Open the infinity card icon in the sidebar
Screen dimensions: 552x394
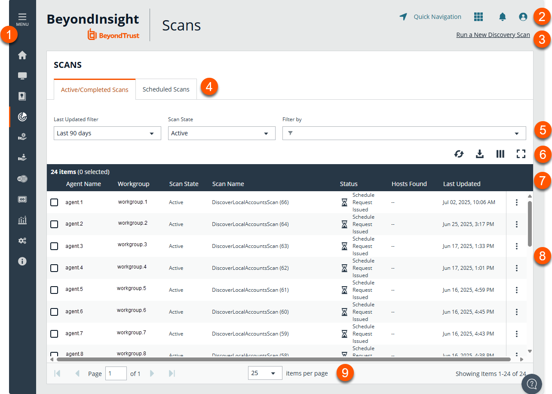pos(22,199)
